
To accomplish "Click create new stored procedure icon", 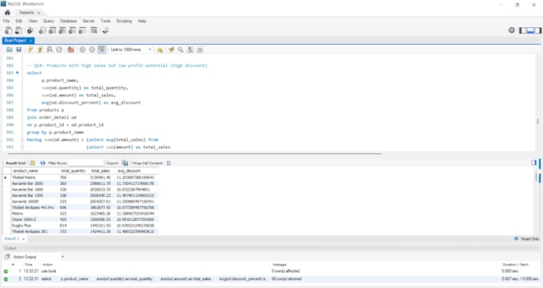I will [x=72, y=30].
